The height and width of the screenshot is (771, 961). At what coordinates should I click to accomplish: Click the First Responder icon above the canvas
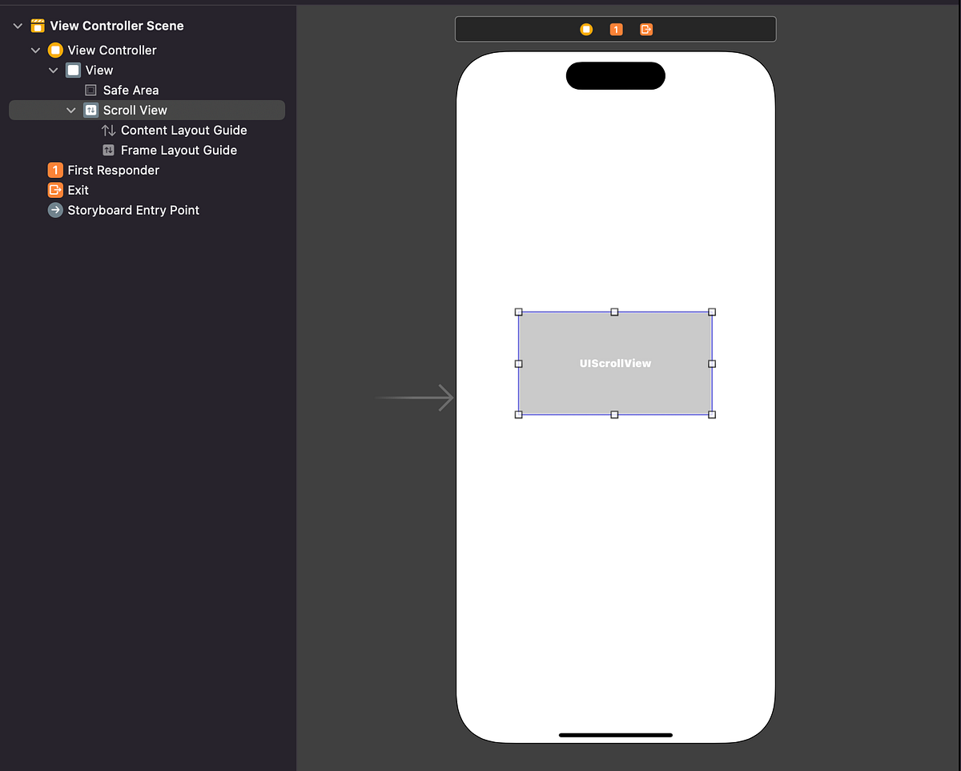pos(616,29)
